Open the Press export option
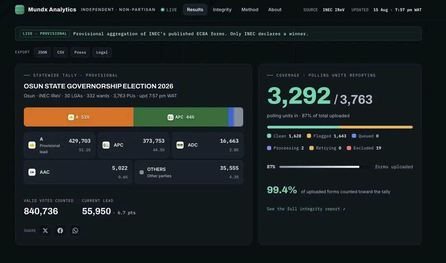This screenshot has height=263, width=446. (x=80, y=52)
